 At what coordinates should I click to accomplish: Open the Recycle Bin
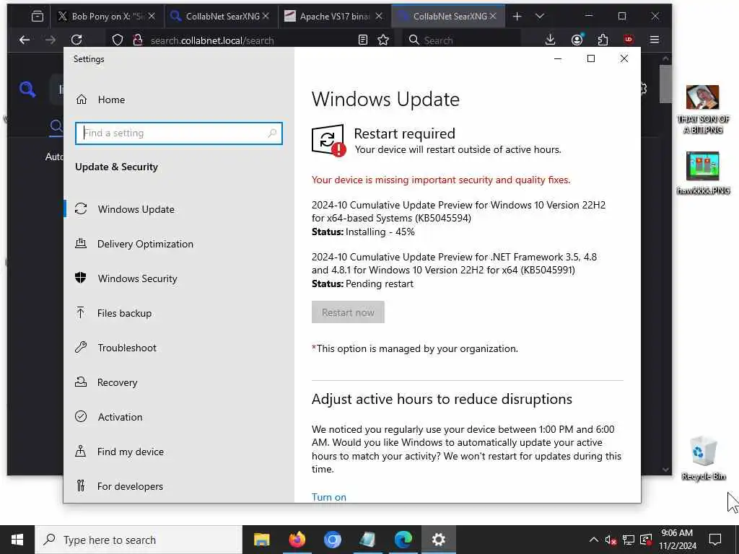(x=703, y=458)
